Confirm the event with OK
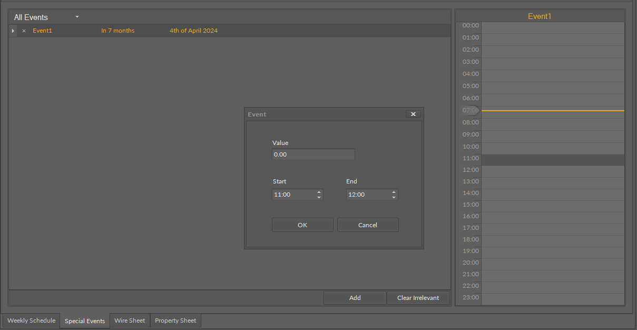The image size is (637, 330). (302, 225)
